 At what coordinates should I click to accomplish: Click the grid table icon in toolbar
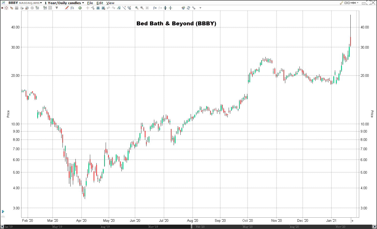click(x=17, y=8)
